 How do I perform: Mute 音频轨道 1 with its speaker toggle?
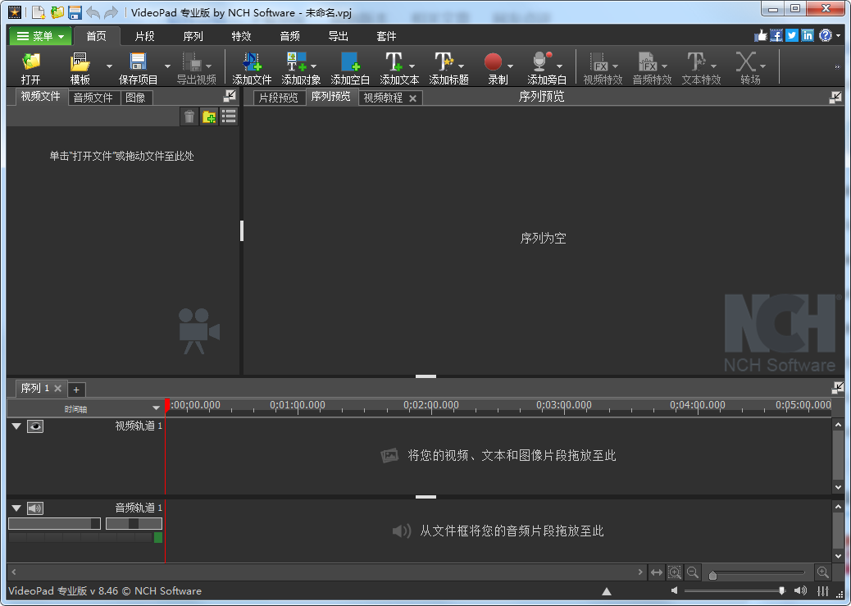[34, 508]
